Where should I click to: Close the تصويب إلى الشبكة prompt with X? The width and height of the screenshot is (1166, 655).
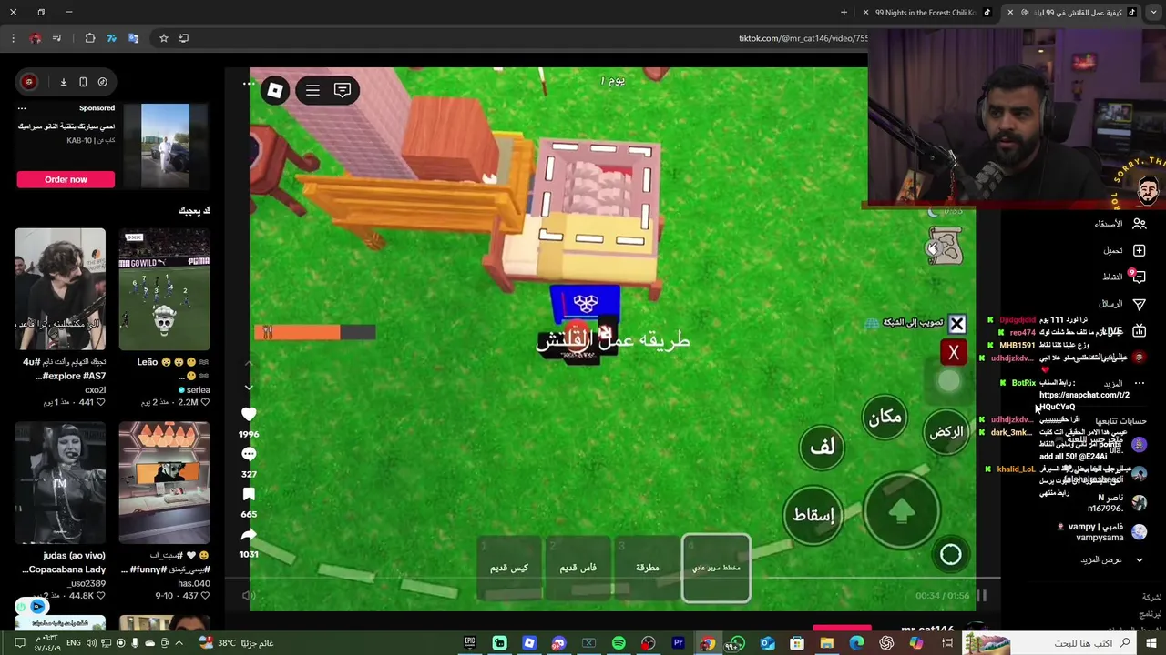[956, 324]
